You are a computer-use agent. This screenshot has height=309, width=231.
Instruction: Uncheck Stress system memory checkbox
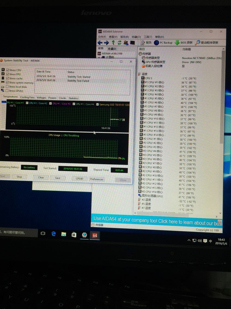pos(7,82)
